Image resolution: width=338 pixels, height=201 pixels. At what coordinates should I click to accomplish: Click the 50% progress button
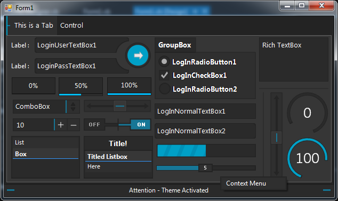pyautogui.click(x=81, y=86)
